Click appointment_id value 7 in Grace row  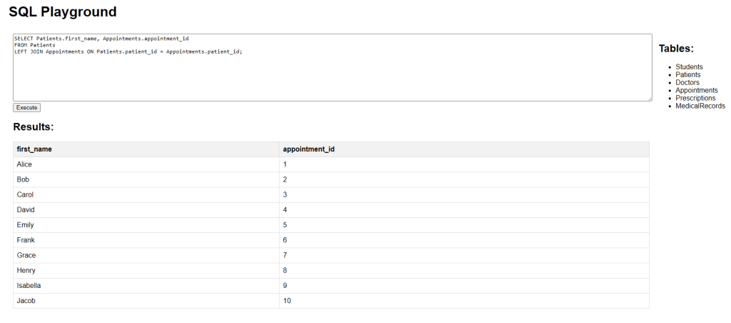pos(464,255)
